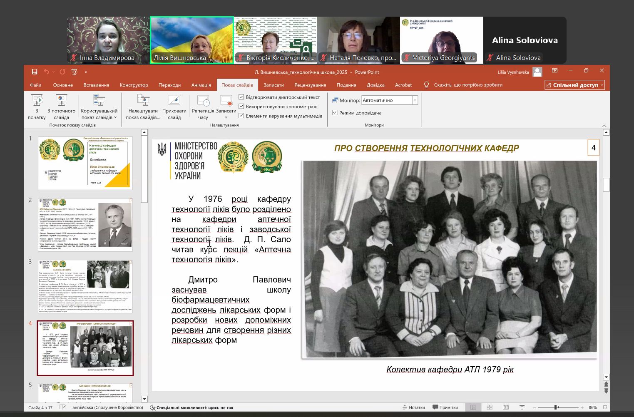Viewport: 634px width, 417px height.
Task: Open the Анімація ribbon tab
Action: [x=201, y=85]
